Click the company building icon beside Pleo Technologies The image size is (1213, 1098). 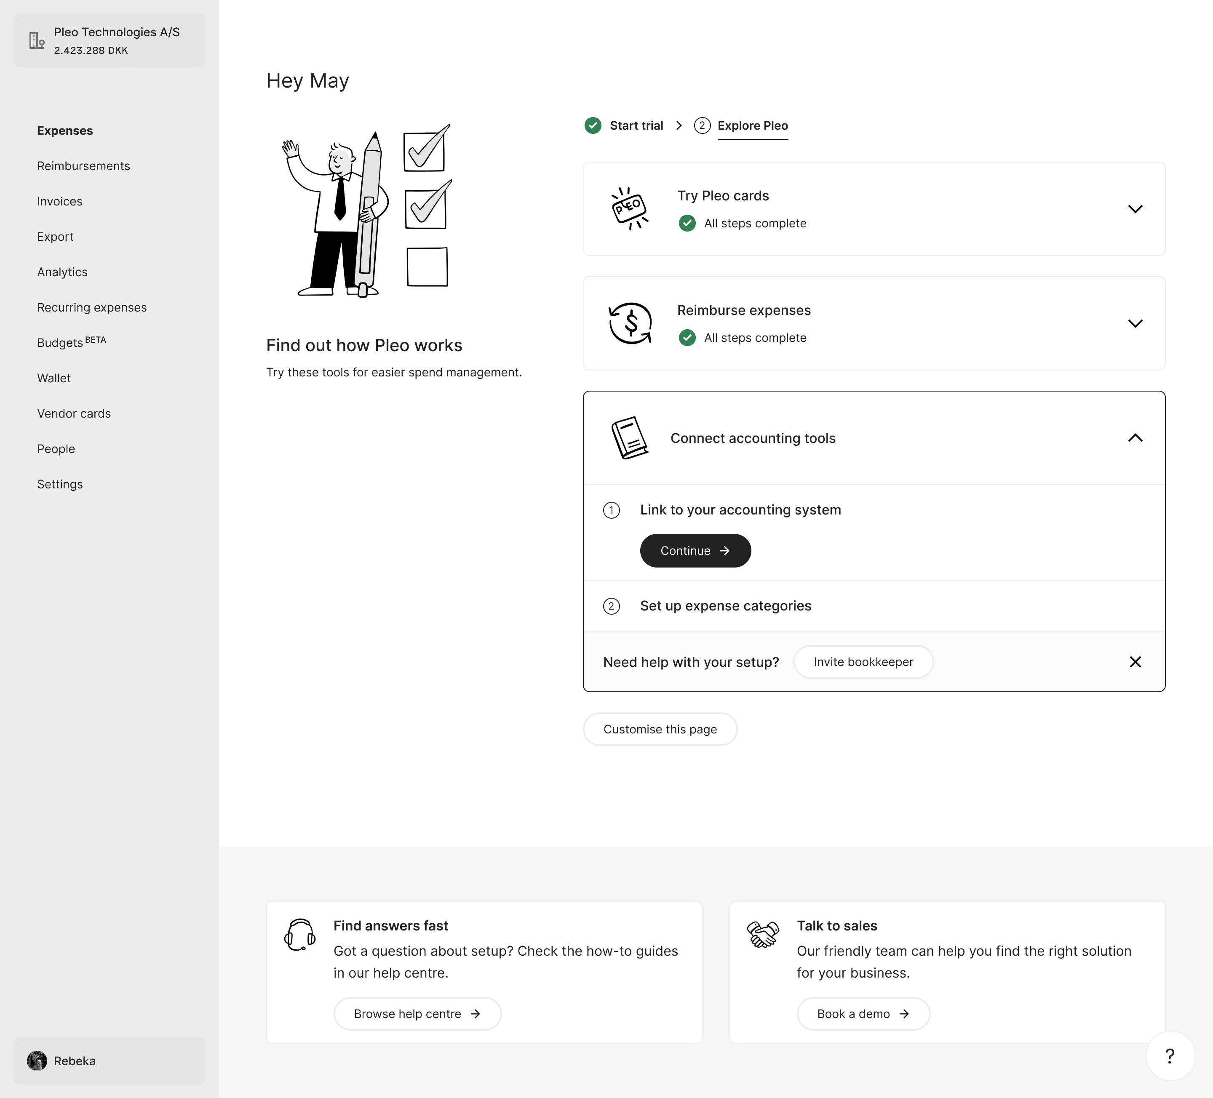click(x=37, y=40)
